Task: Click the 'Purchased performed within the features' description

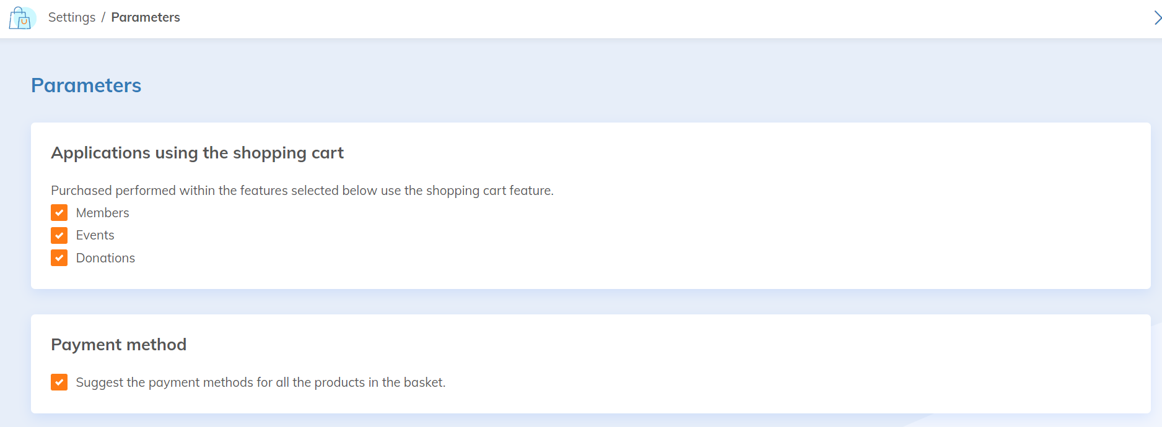Action: [x=302, y=191]
